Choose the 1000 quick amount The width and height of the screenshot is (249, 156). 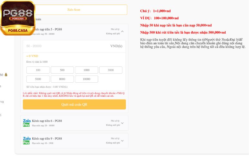pos(87,70)
